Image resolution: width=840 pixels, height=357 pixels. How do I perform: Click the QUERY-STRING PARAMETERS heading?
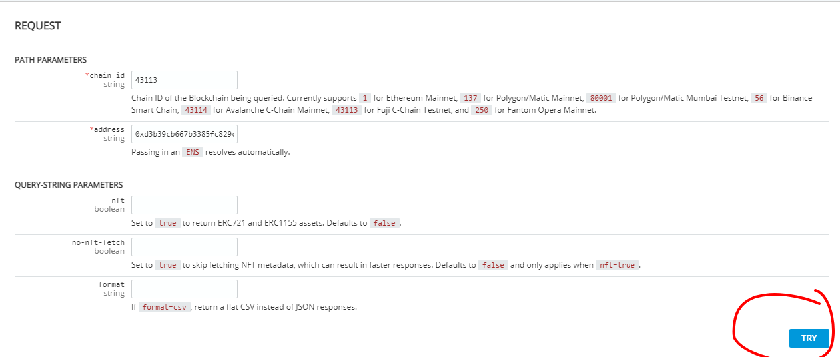(x=69, y=185)
